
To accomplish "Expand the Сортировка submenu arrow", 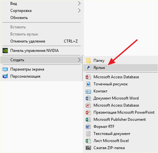I will [79, 11].
